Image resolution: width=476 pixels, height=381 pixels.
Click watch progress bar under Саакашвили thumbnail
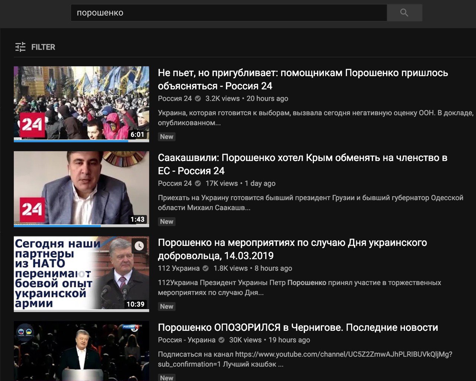(81, 226)
